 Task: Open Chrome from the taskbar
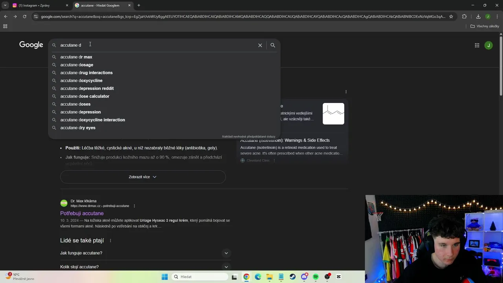click(x=246, y=277)
